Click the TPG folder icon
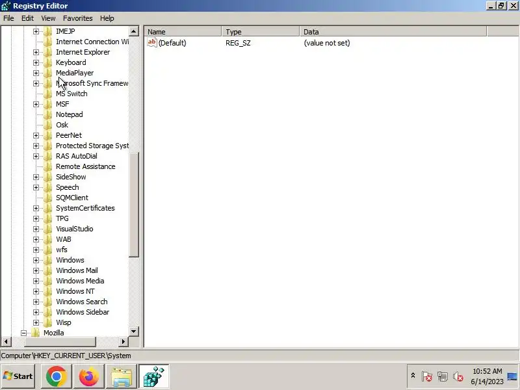 (x=48, y=218)
